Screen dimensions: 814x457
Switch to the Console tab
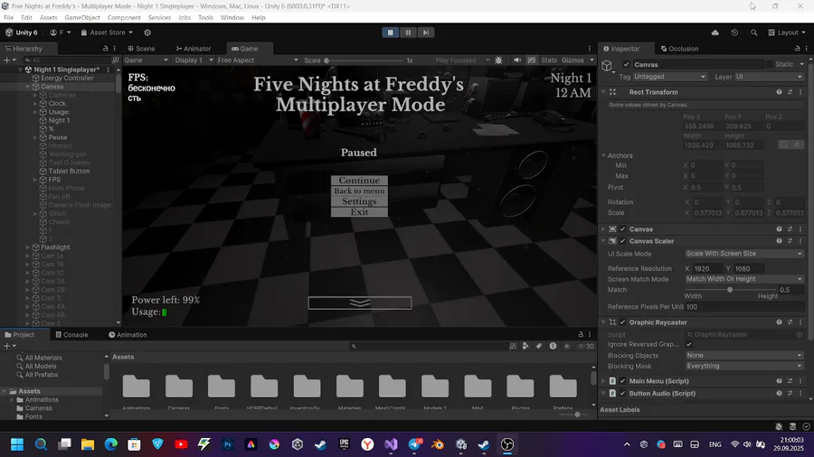[71, 335]
